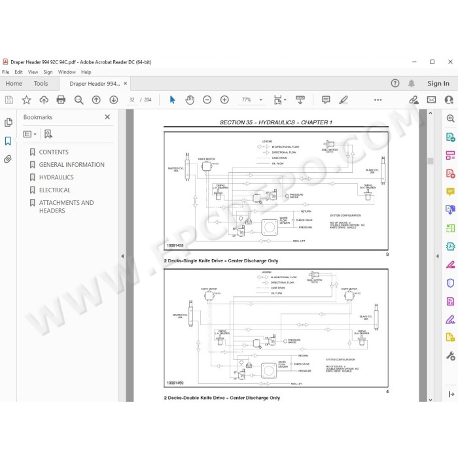This screenshot has width=458, height=458.
Task: Send file by email icon
Action: coord(431,100)
